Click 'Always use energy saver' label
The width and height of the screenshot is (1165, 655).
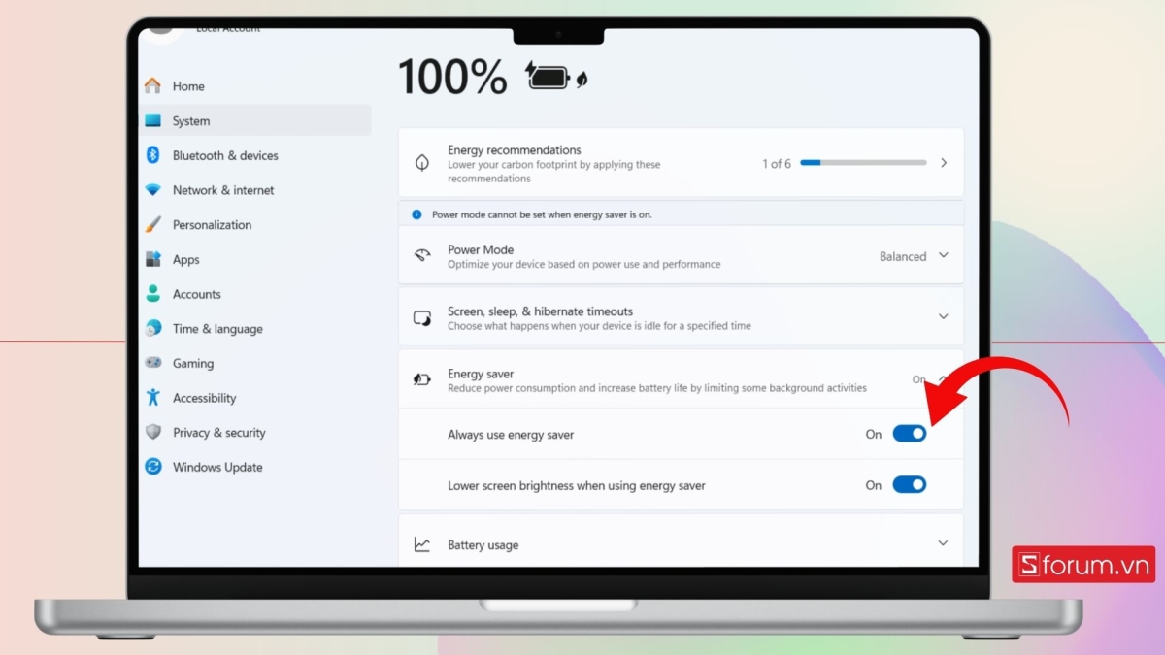[x=511, y=435]
